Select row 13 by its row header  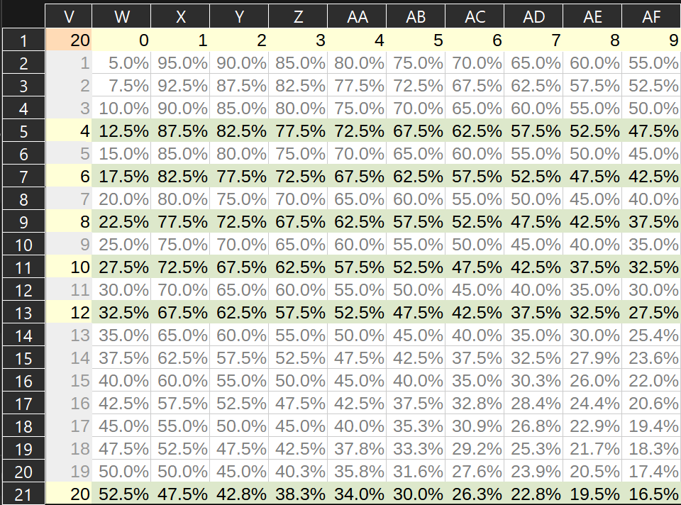point(23,313)
